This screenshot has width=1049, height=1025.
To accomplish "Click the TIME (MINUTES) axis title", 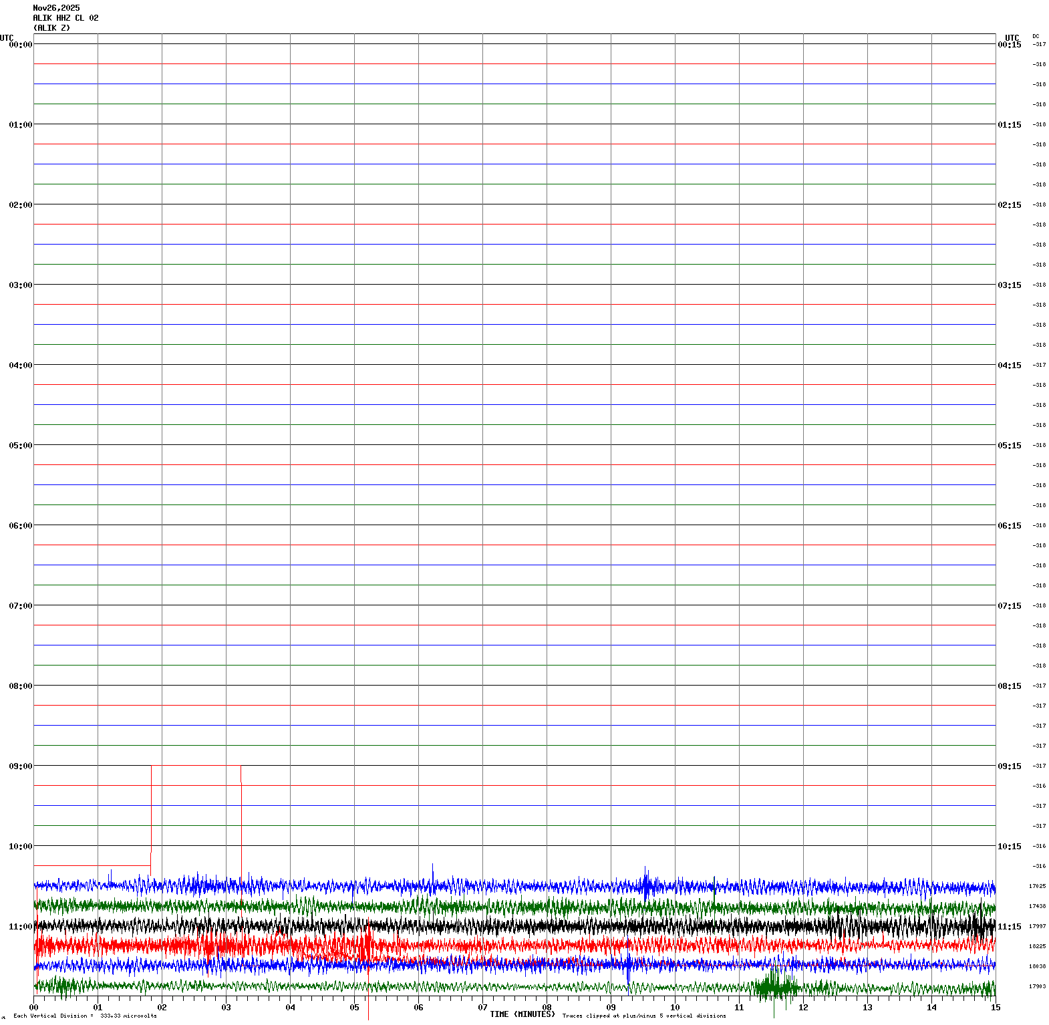I will (522, 1014).
